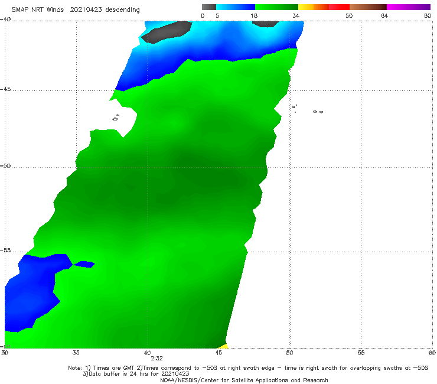Click the note line starting 'Note: 1) Times are GMT'
This screenshot has width=437, height=384.
pyautogui.click(x=248, y=368)
